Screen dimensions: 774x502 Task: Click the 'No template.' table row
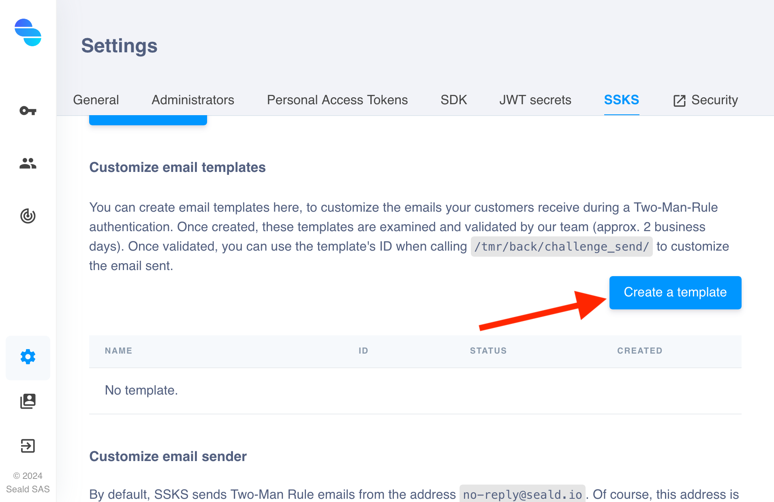click(415, 390)
